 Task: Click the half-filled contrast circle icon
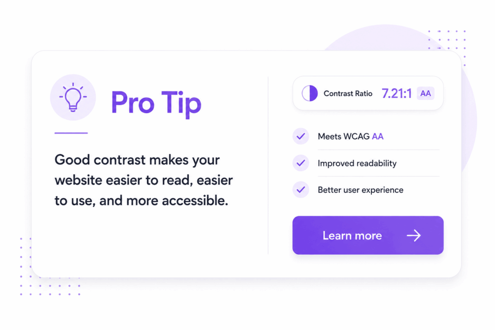click(309, 93)
